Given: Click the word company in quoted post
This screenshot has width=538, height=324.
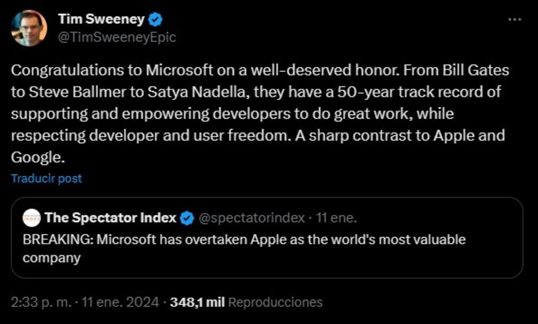Looking at the screenshot, I should click(52, 258).
